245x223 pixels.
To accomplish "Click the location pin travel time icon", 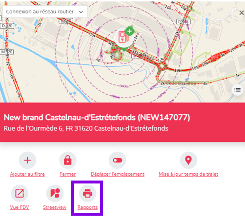I will click(188, 161).
